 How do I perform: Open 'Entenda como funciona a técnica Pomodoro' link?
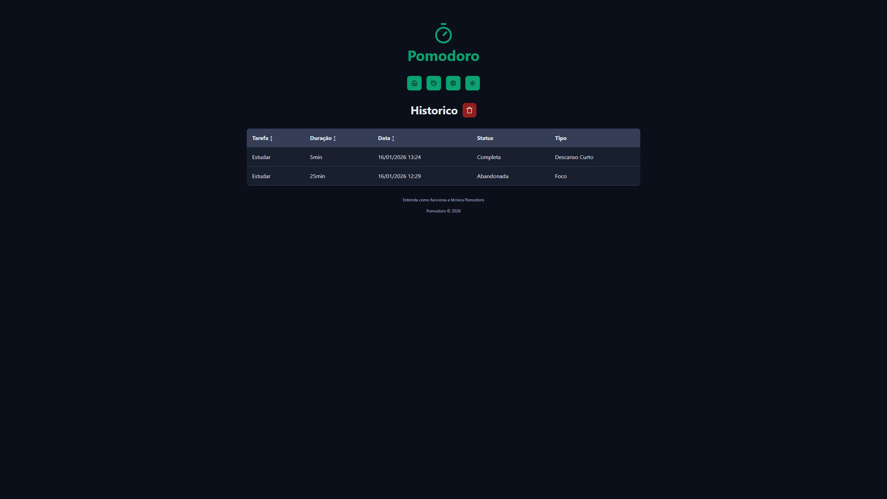443,200
